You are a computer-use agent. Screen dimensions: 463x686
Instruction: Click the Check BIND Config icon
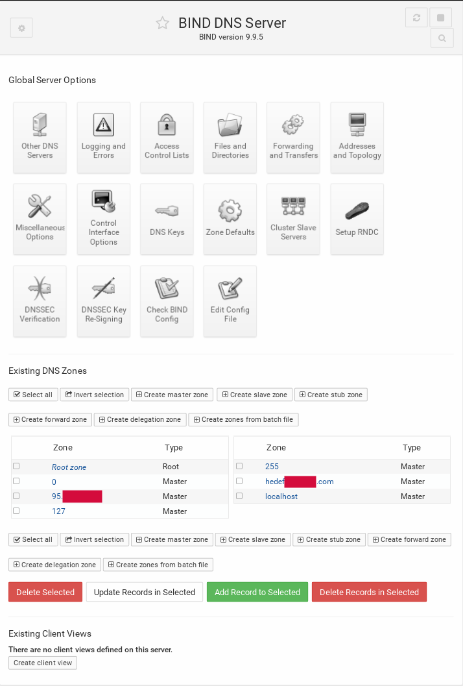tap(167, 300)
